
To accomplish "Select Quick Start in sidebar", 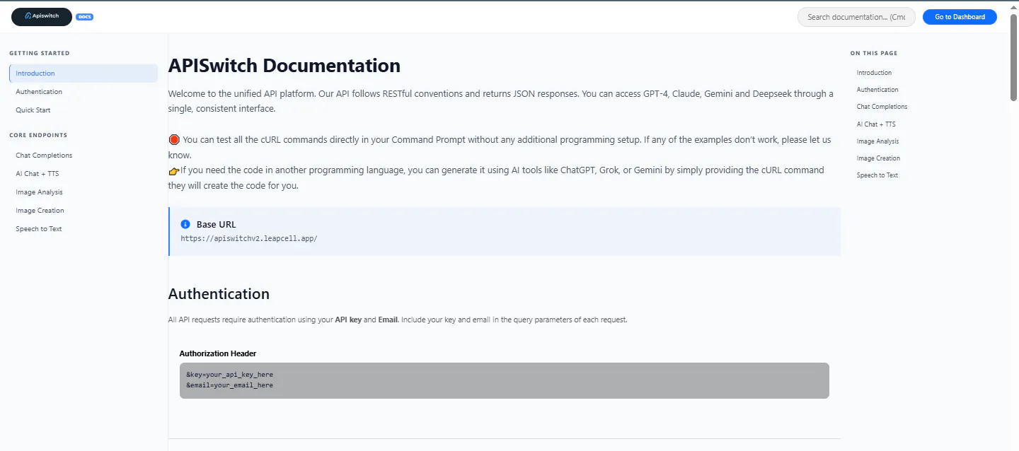I will point(84,110).
